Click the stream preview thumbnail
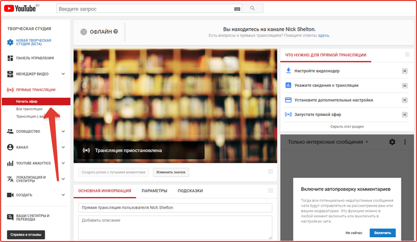This screenshot has width=417, height=242. point(175,106)
